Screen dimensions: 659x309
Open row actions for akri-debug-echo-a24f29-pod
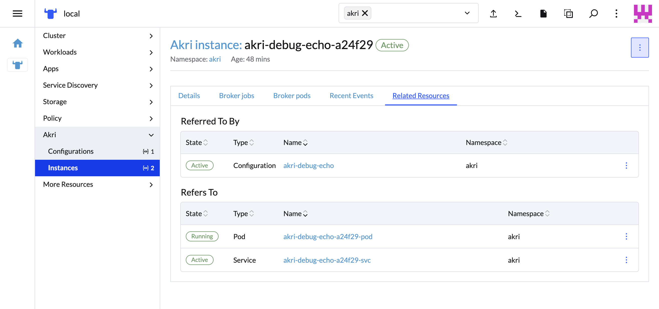tap(626, 236)
